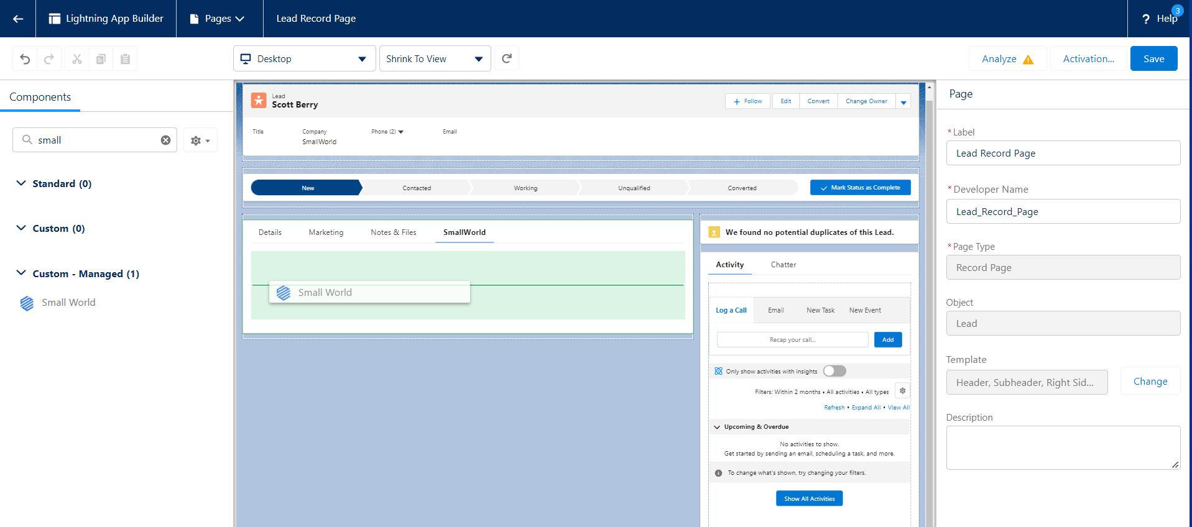Click the Redo icon

49,59
